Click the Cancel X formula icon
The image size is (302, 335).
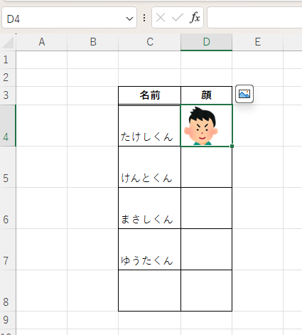click(x=161, y=18)
